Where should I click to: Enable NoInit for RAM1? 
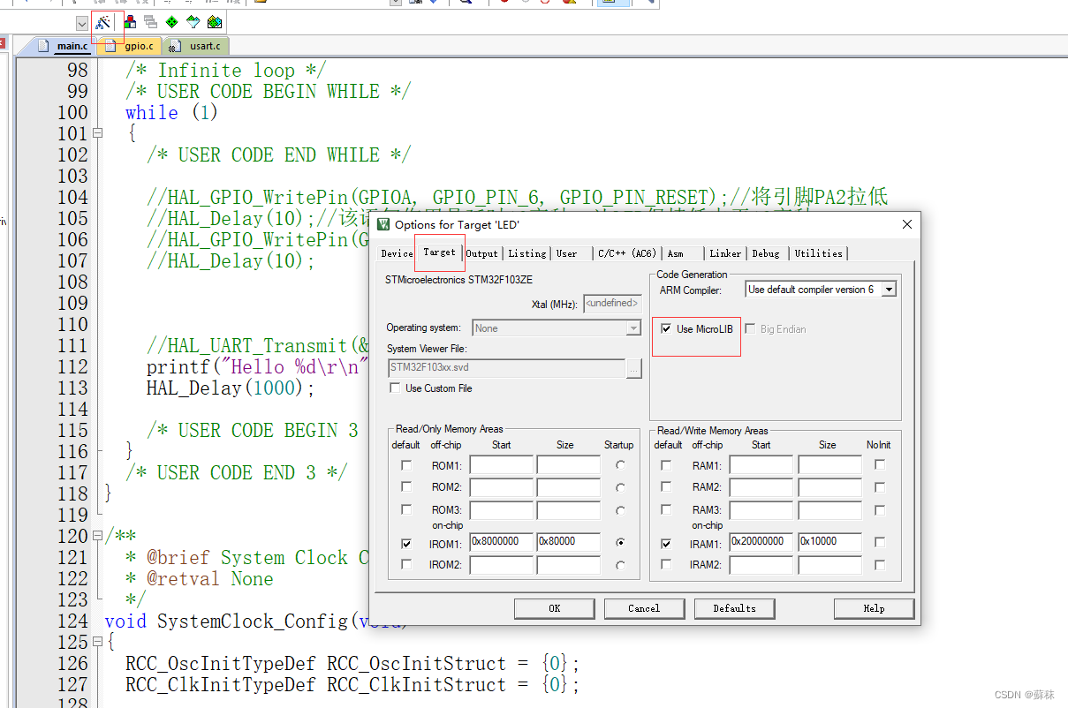click(880, 465)
